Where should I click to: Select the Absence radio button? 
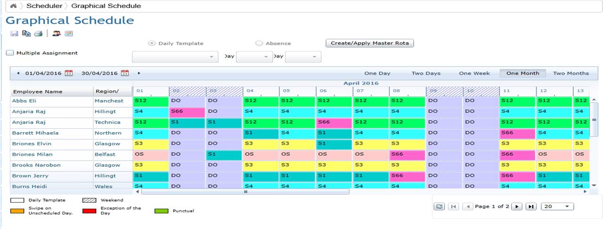point(259,43)
